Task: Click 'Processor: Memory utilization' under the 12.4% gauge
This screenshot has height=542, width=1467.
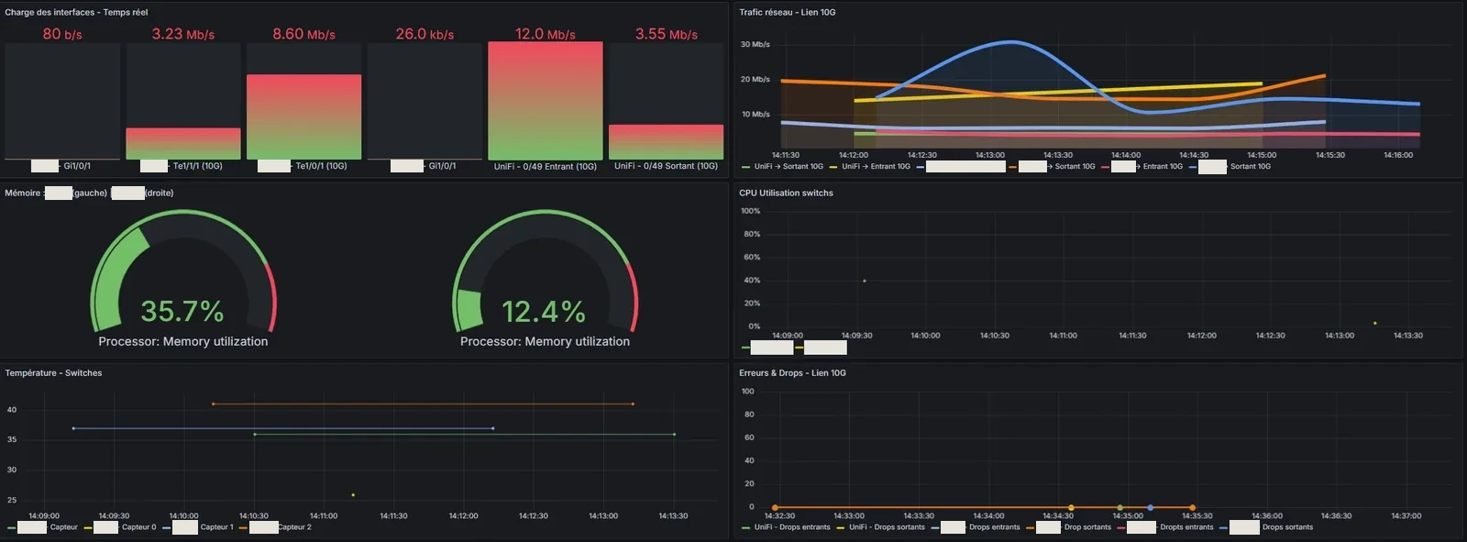Action: (x=545, y=341)
